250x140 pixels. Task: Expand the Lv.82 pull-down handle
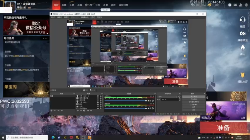[x=105, y=10]
